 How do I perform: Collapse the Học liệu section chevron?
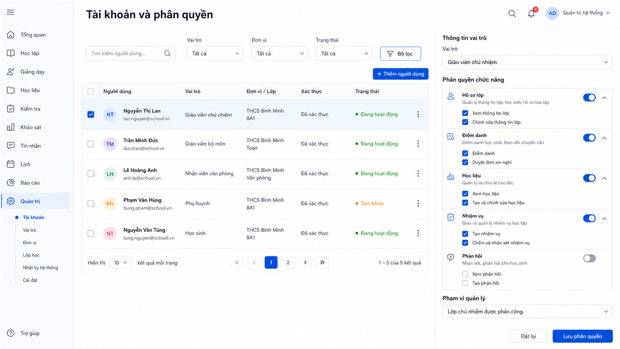tap(604, 178)
